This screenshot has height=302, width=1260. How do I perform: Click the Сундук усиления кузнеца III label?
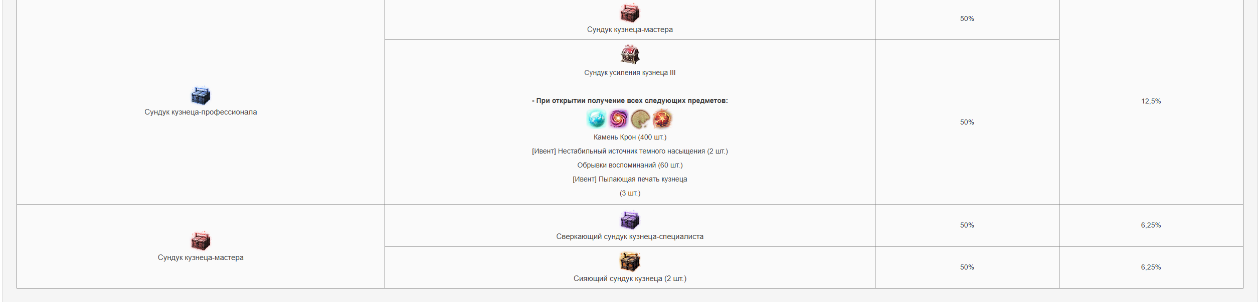[x=630, y=72]
